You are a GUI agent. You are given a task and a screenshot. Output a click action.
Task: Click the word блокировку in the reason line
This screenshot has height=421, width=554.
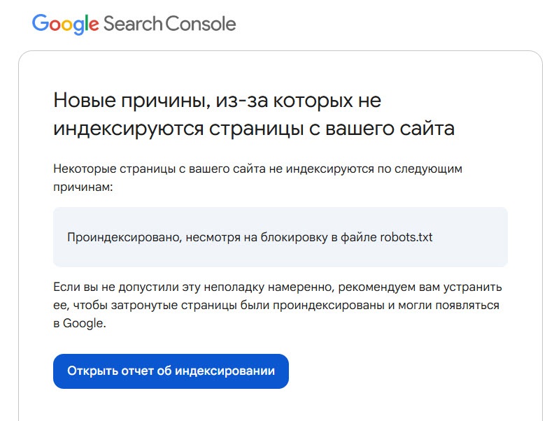[x=294, y=237]
